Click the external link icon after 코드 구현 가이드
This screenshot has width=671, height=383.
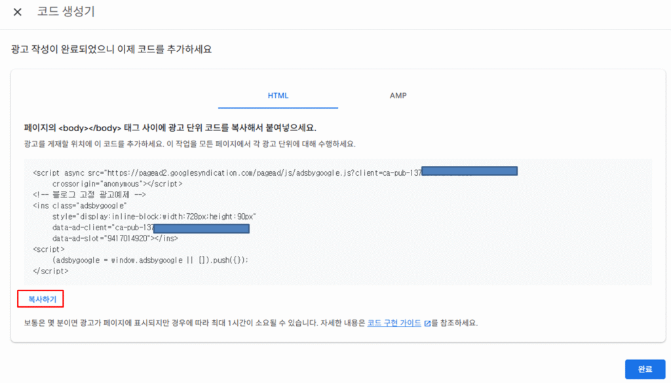427,323
